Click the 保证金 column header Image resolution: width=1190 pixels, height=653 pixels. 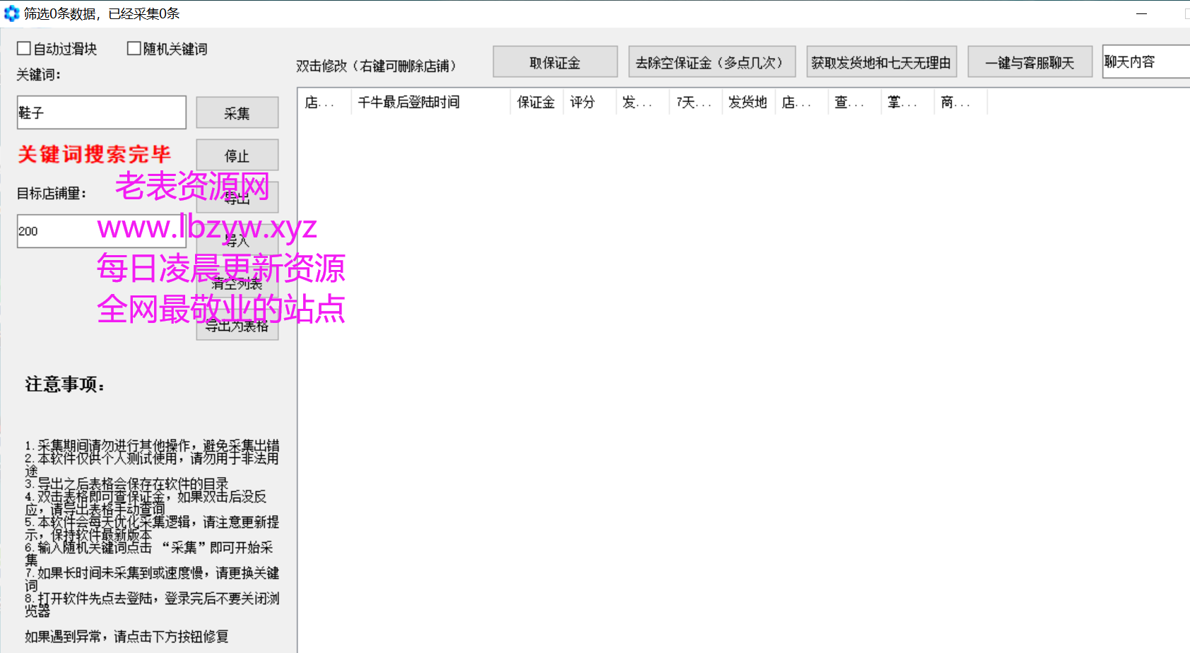(x=536, y=102)
